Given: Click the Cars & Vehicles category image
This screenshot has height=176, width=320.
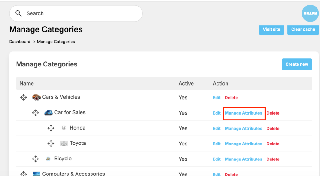Looking at the screenshot, I should coord(37,97).
